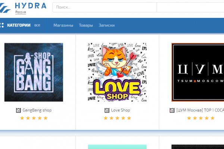Viewport: 224px width, 149px height.
Task: Click the Hydra logo icon
Action: tap(5, 7)
